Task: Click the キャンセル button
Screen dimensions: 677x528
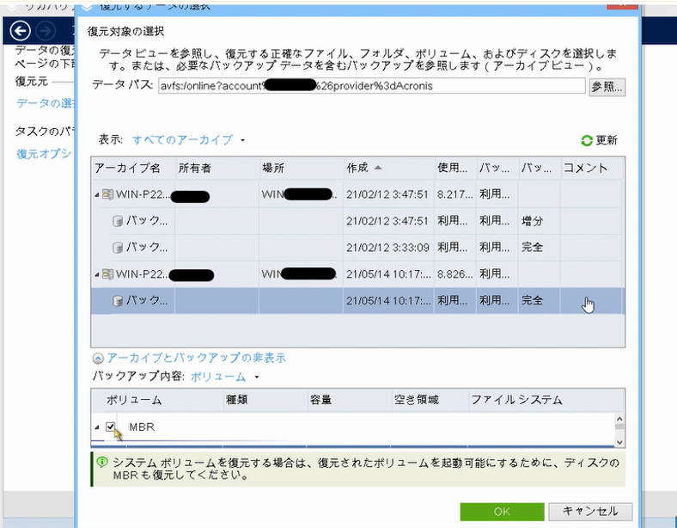Action: point(590,512)
